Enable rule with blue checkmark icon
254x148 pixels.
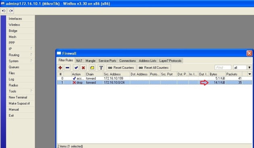coord(76,68)
